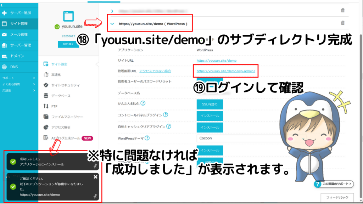Click the 切り替え button
Viewport: 363px width, 204px height.
(68, 44)
